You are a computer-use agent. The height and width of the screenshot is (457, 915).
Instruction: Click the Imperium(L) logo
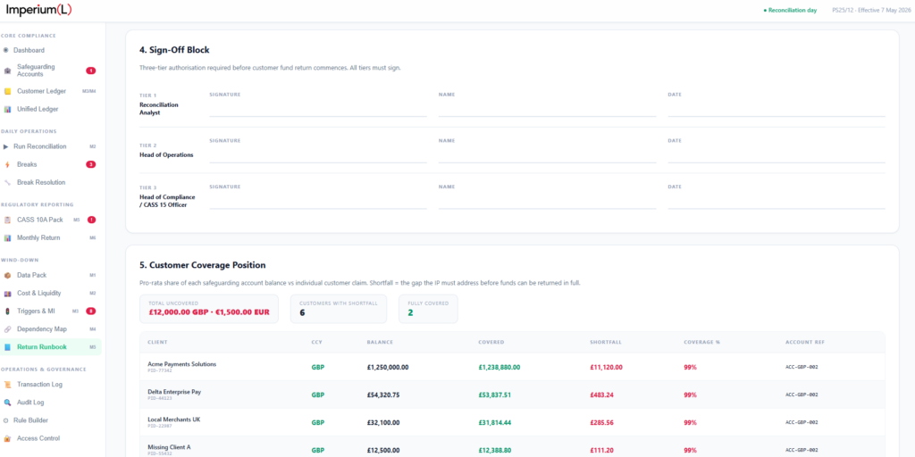pyautogui.click(x=39, y=10)
